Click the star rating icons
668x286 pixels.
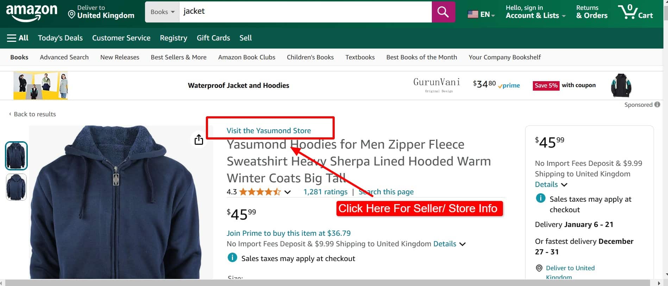(x=260, y=192)
